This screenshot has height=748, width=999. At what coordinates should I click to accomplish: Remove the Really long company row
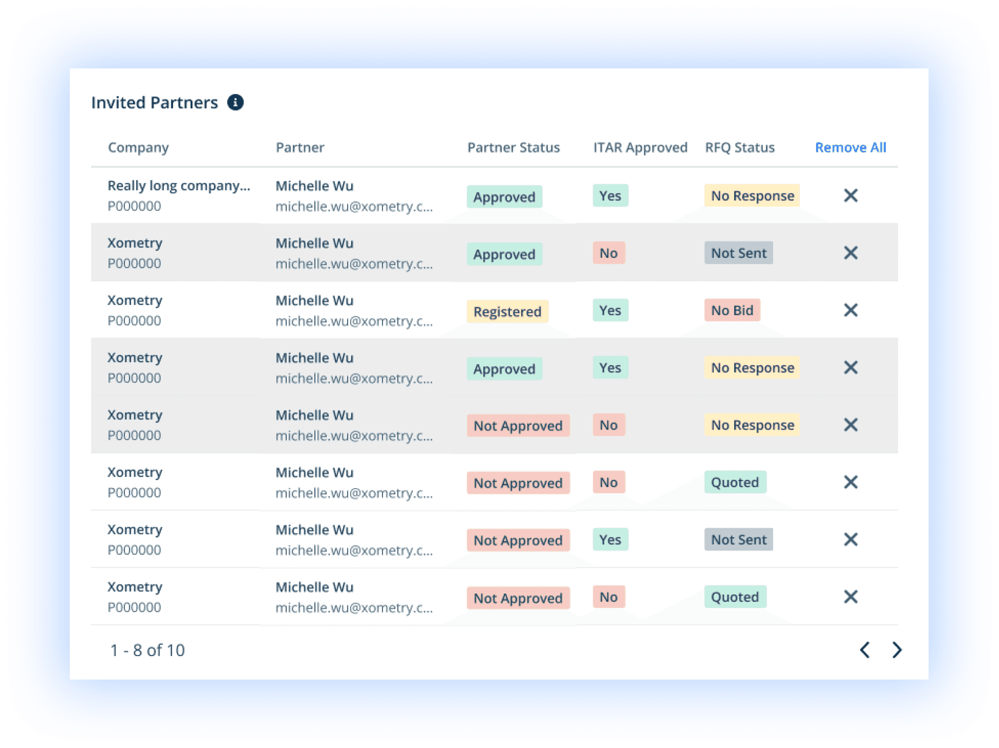(850, 196)
